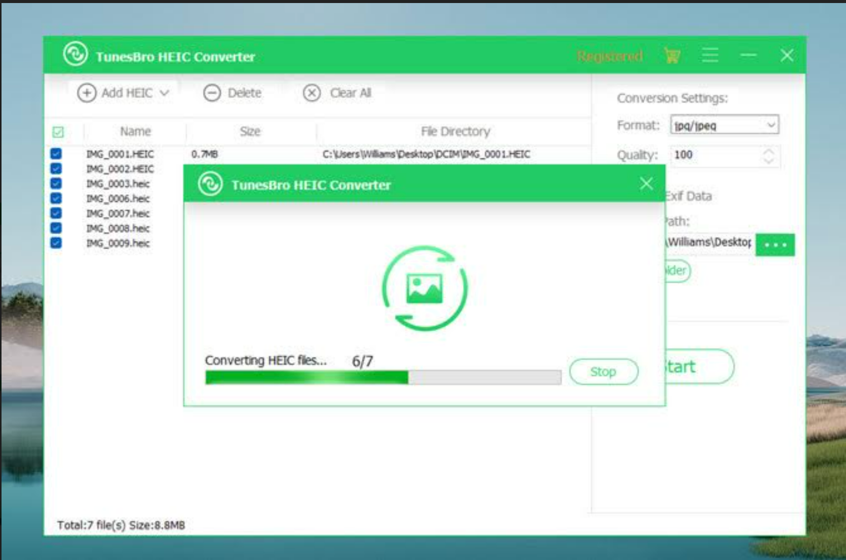The width and height of the screenshot is (846, 560).
Task: Expand the Add HEIC dropdown arrow
Action: [165, 93]
